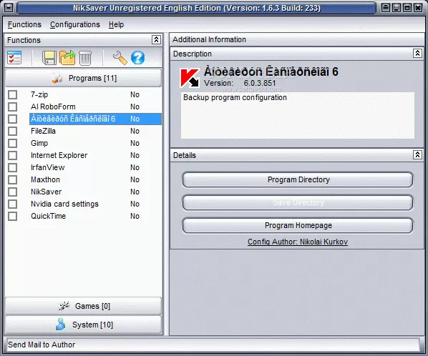Open the Configurations menu
Image resolution: width=428 pixels, height=356 pixels.
click(75, 24)
